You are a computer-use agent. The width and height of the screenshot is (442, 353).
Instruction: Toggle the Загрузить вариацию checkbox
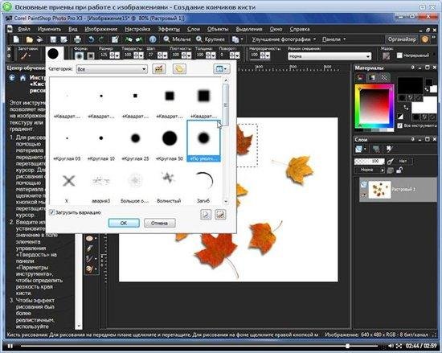(x=51, y=212)
